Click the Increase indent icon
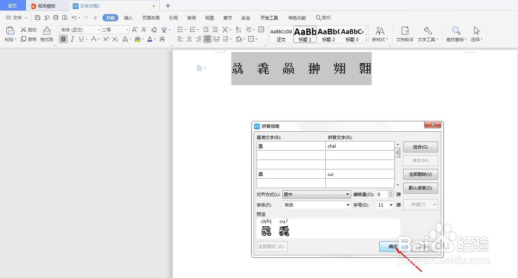Image resolution: width=518 pixels, height=278 pixels. (x=215, y=29)
